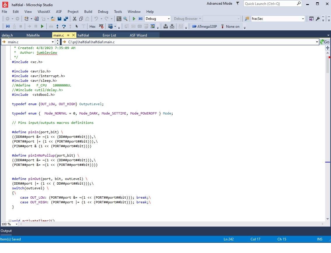The height and width of the screenshot is (253, 331).
Task: Open the ASF menu
Action: (x=59, y=12)
